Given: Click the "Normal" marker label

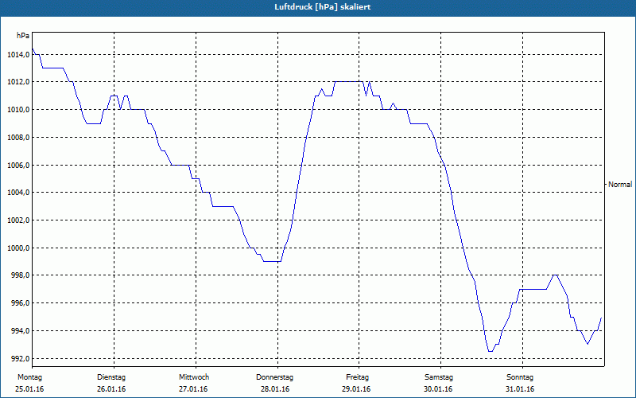Looking at the screenshot, I should tap(620, 185).
